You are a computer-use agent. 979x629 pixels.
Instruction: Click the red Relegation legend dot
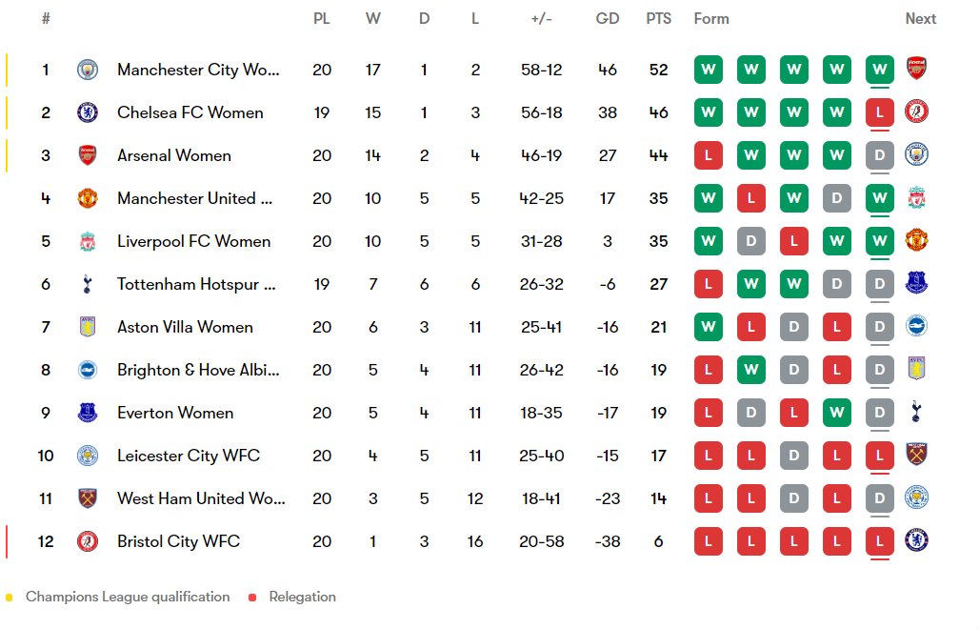pyautogui.click(x=252, y=598)
